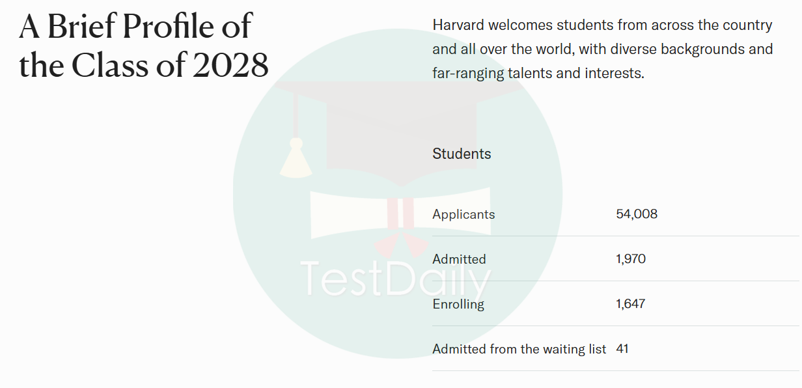Click the Students section heading
Screen dimensions: 802x388
[x=462, y=154]
